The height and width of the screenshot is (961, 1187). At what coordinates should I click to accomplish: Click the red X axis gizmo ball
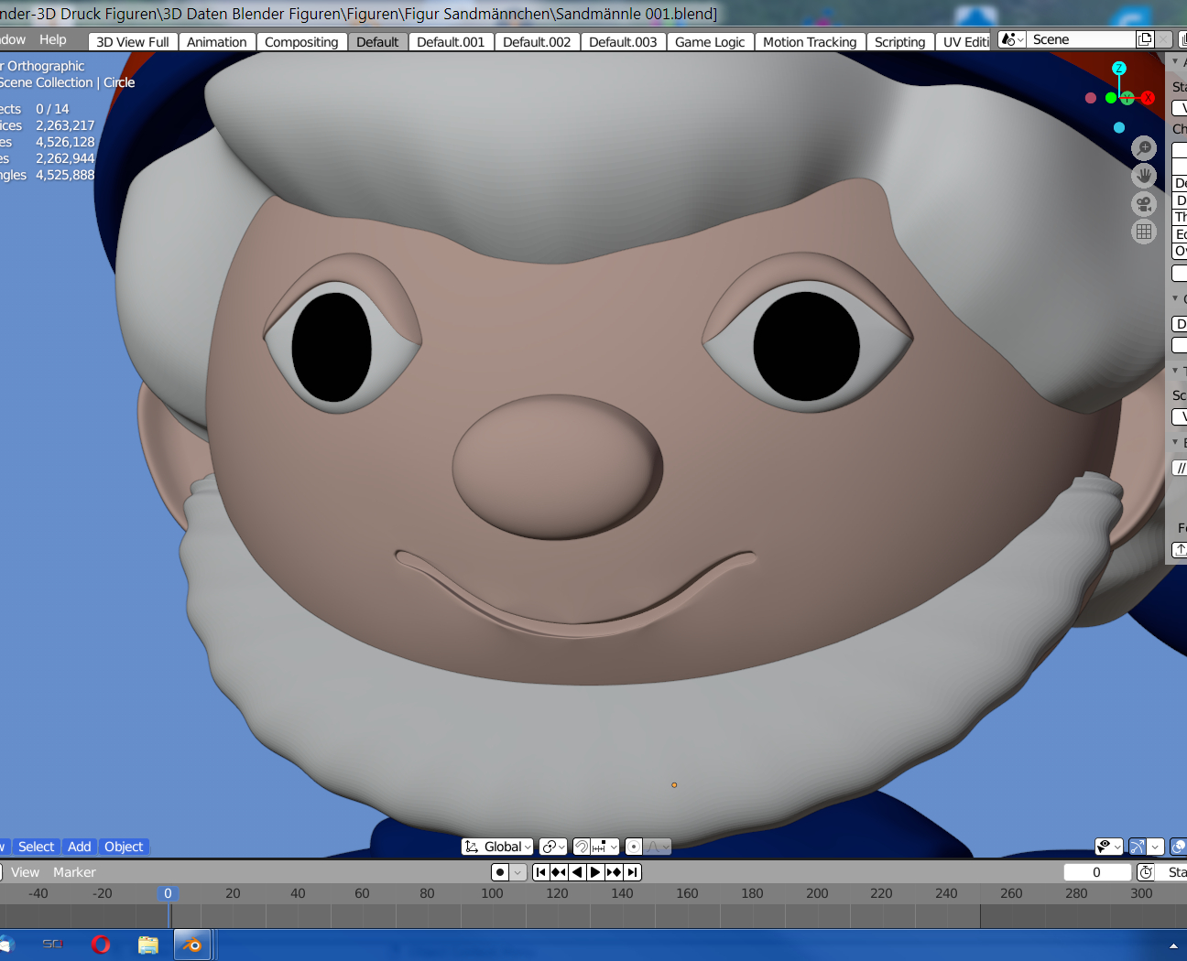click(1148, 98)
